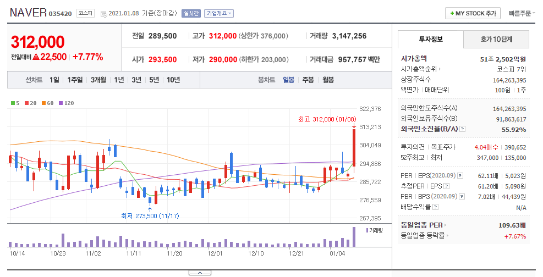The height and width of the screenshot is (277, 543).
Task: Click the 실시간 button
Action: click(191, 14)
